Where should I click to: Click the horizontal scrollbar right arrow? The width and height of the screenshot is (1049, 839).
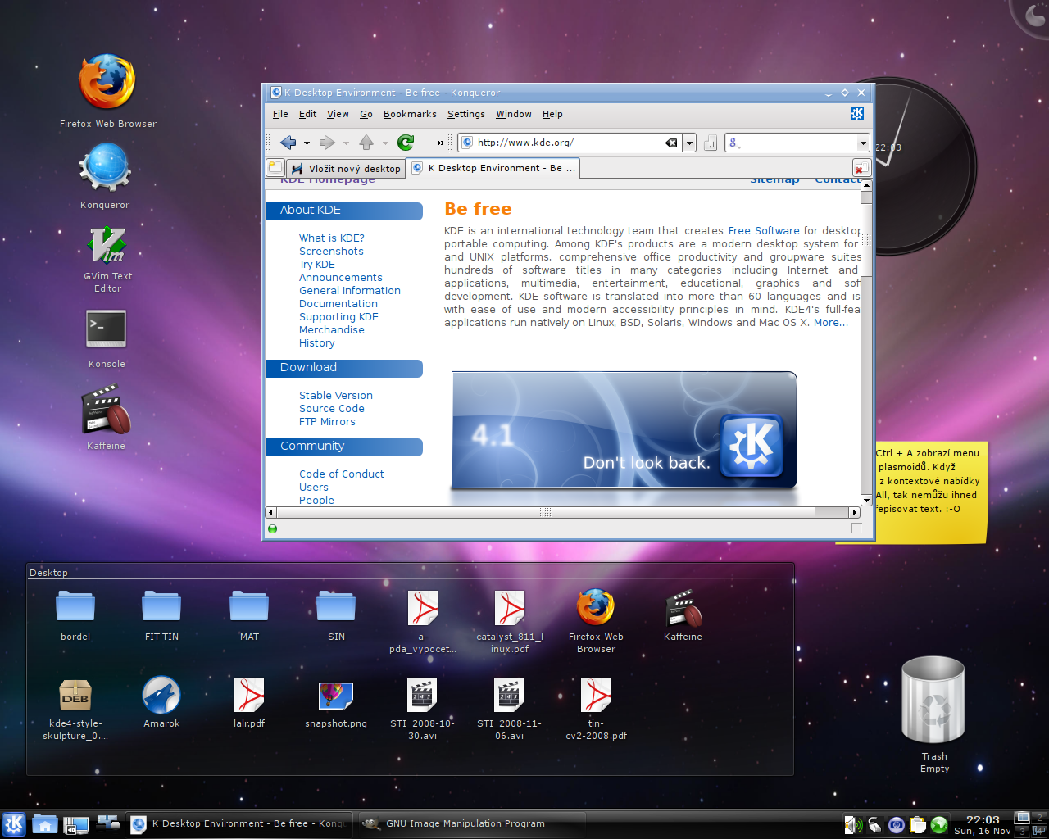click(x=854, y=512)
